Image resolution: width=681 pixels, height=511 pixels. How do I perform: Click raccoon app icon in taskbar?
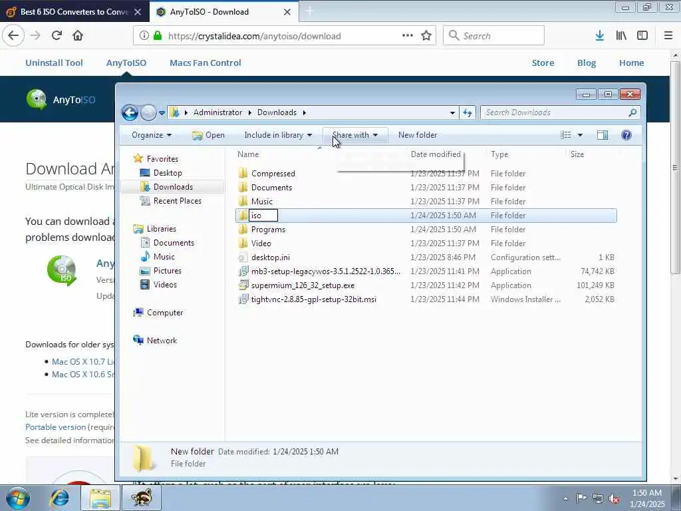click(141, 498)
